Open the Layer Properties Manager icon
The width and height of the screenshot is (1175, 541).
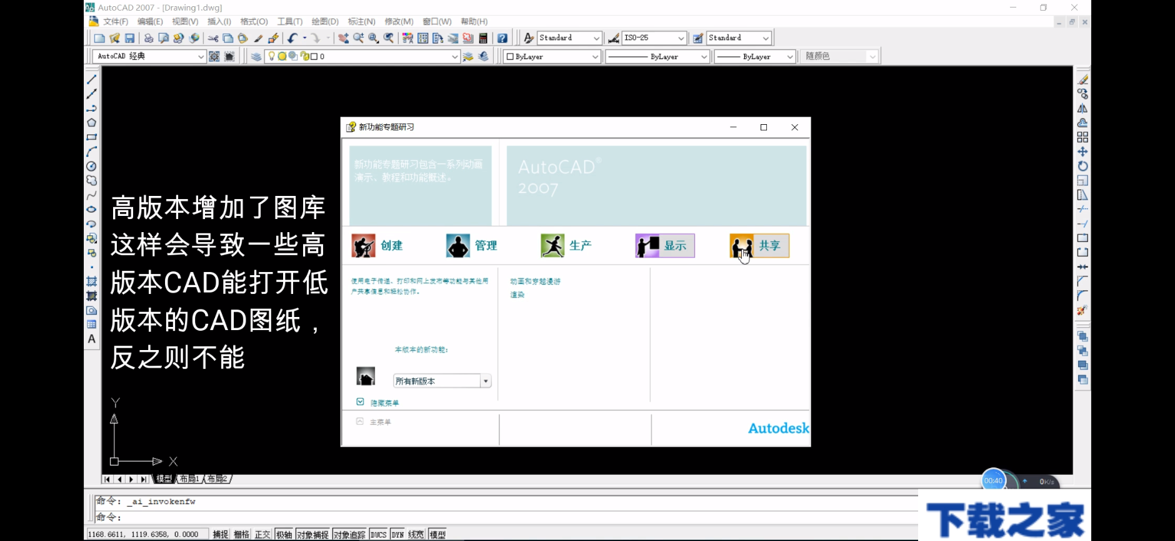pyautogui.click(x=256, y=56)
